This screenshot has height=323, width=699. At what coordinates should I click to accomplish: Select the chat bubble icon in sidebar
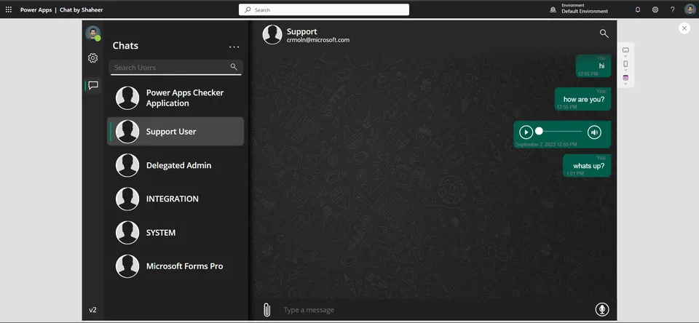click(93, 85)
